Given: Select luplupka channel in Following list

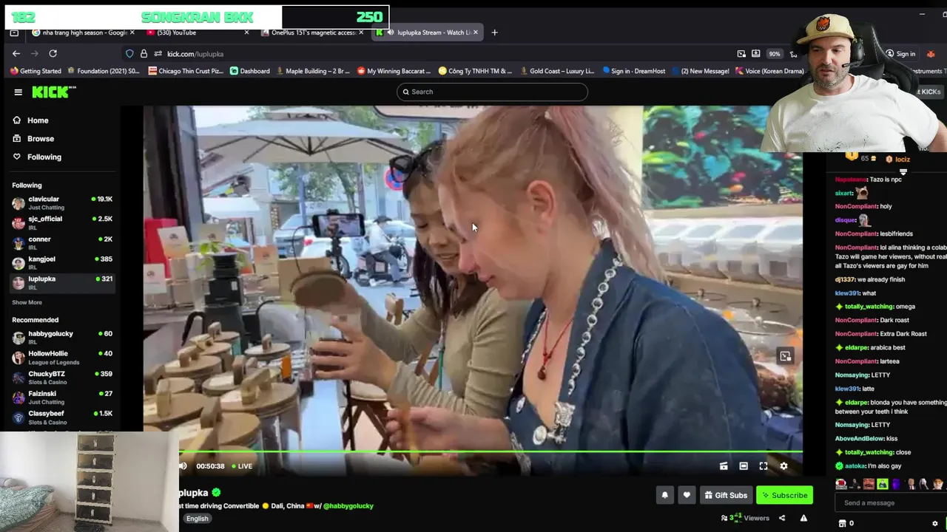Looking at the screenshot, I should tap(62, 282).
